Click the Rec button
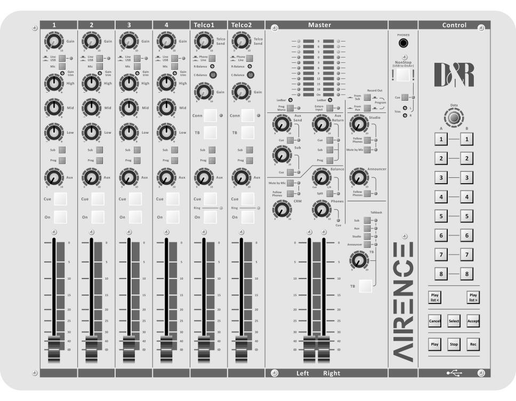The height and width of the screenshot is (401, 516). tap(473, 345)
